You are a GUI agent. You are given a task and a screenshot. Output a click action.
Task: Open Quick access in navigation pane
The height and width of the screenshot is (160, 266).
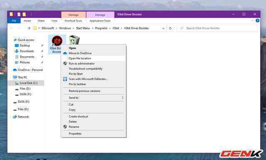(x=26, y=40)
